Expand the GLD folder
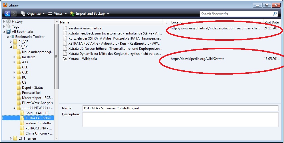 (14, 72)
